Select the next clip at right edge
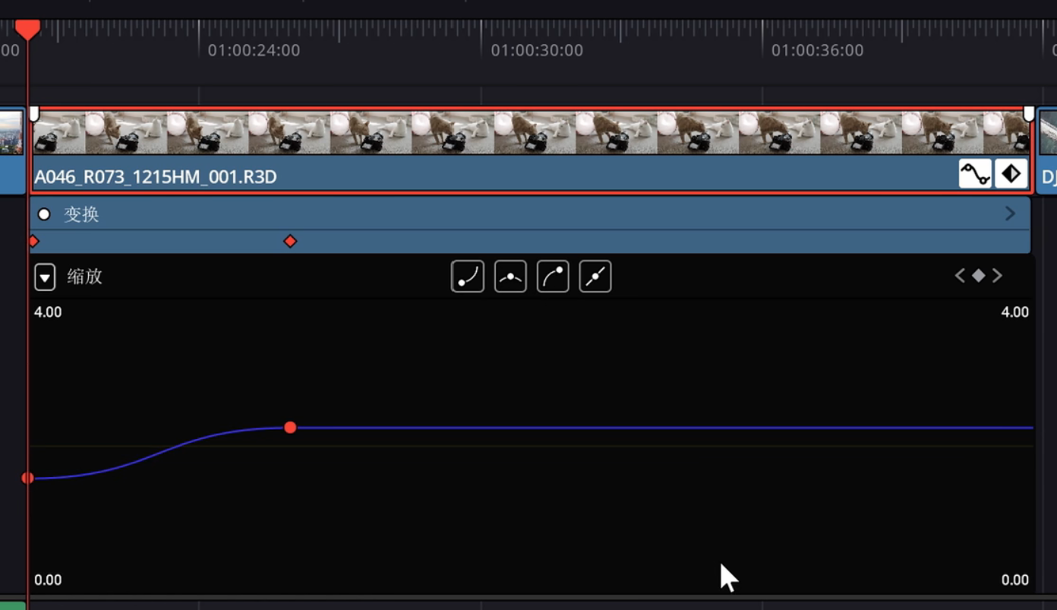Image resolution: width=1057 pixels, height=610 pixels. pos(1048,151)
